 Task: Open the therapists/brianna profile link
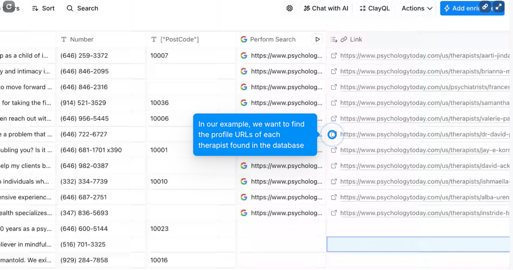pos(425,71)
